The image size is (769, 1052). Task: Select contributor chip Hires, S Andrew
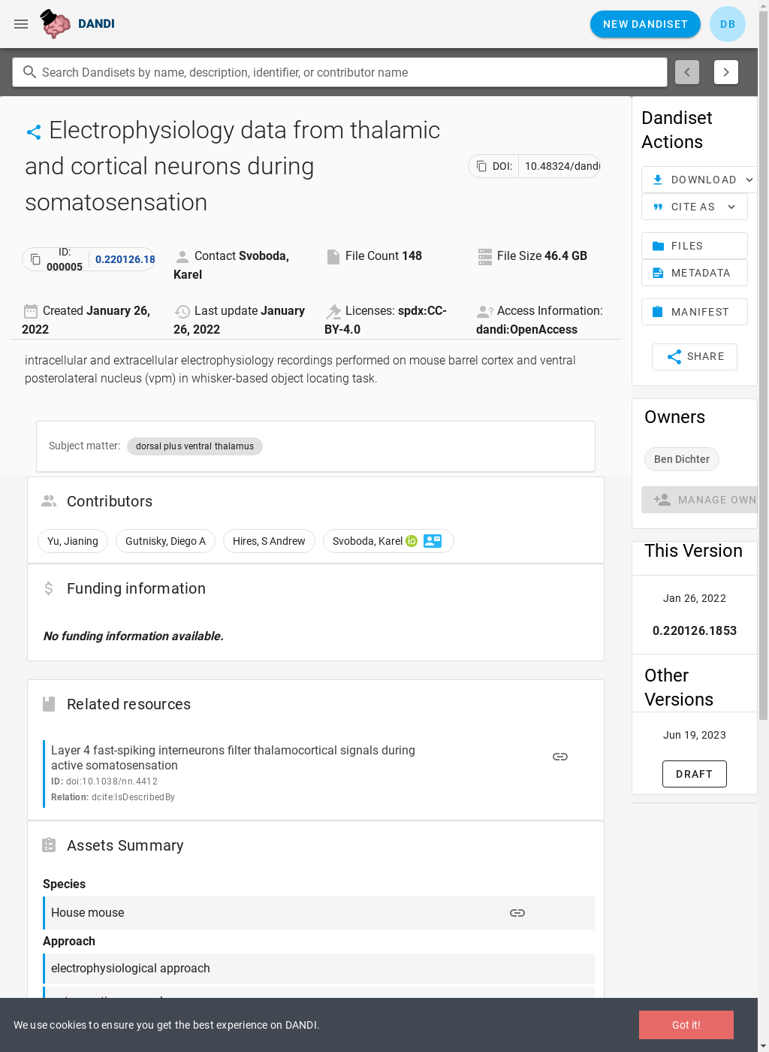click(269, 541)
